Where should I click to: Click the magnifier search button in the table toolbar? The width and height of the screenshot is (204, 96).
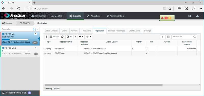pos(194,37)
